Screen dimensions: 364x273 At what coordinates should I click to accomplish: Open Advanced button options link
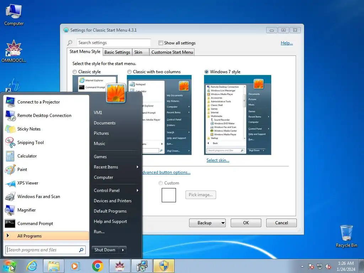(x=166, y=172)
